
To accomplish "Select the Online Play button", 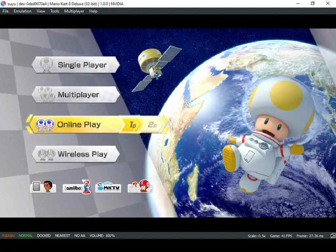I will click(97, 124).
